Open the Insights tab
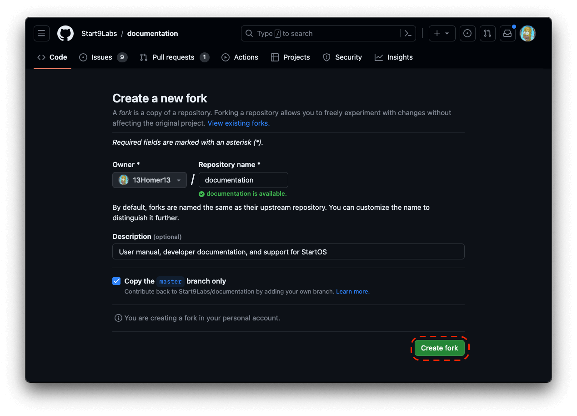 pyautogui.click(x=394, y=57)
